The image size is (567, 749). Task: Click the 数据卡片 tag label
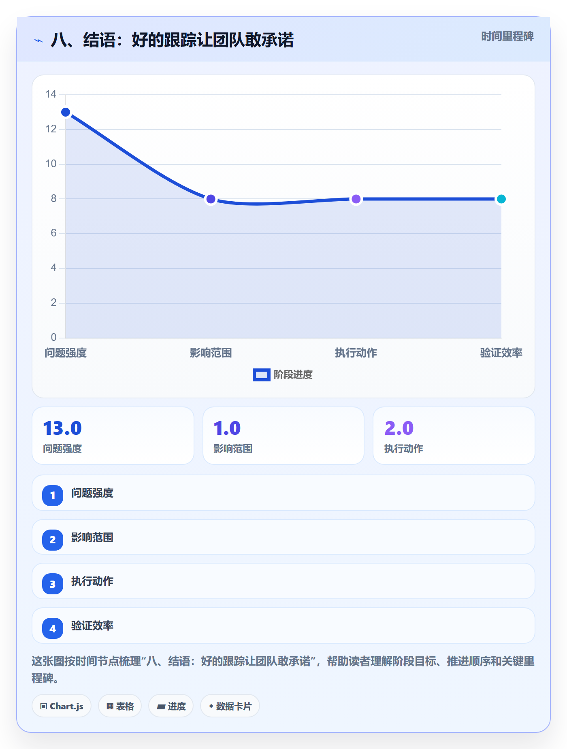click(234, 706)
